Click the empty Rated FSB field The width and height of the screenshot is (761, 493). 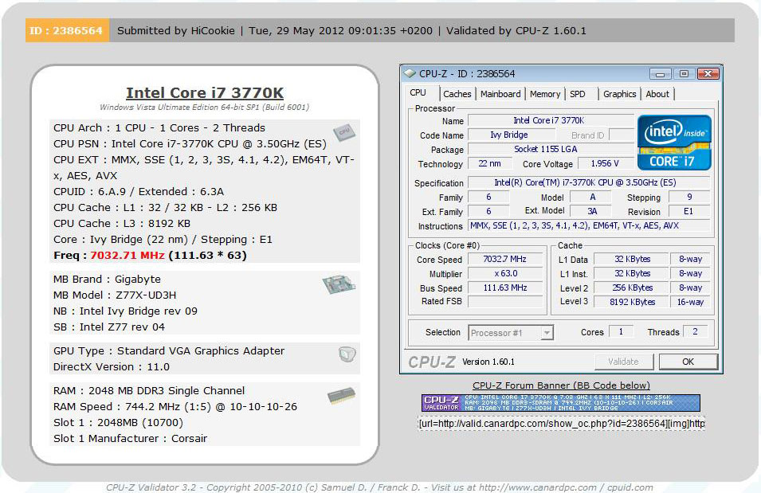click(504, 301)
